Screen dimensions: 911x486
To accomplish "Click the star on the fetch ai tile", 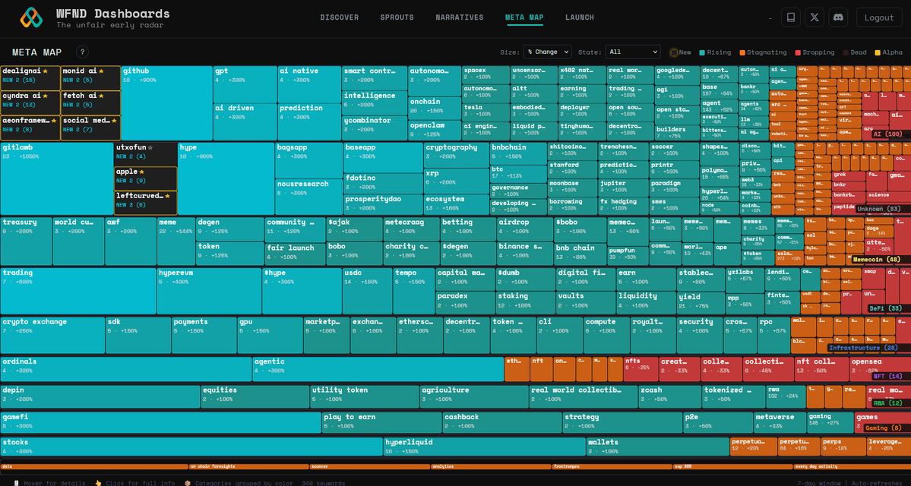I will [101, 95].
